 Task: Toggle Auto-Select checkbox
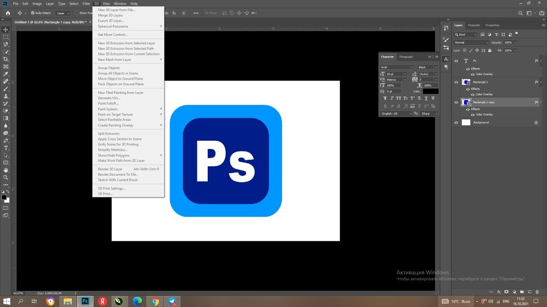point(33,13)
